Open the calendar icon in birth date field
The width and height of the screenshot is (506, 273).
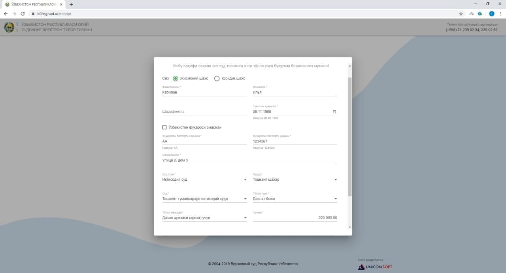tap(334, 112)
